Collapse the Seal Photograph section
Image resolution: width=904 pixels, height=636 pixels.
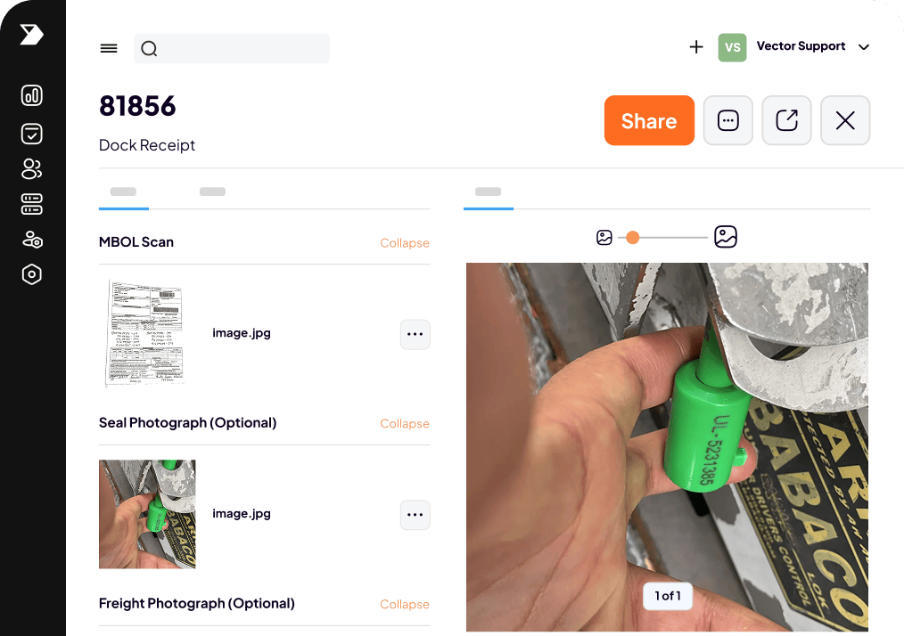pos(405,424)
